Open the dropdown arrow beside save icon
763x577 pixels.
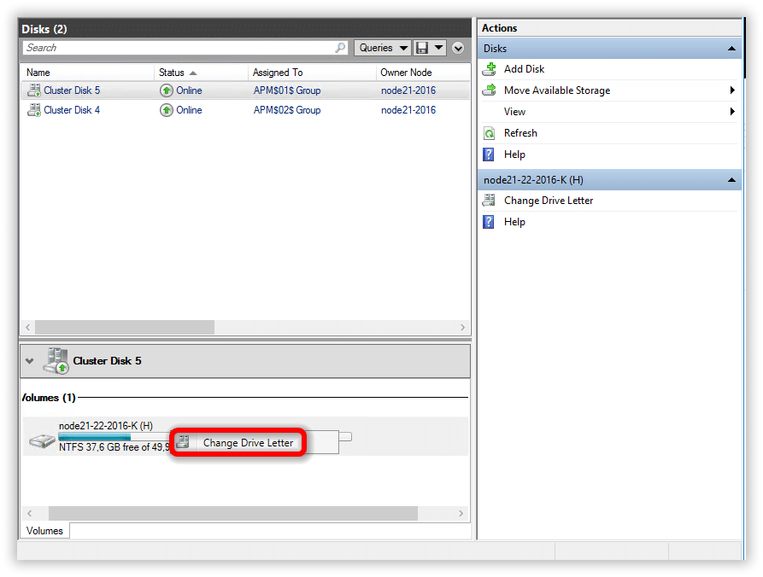click(x=438, y=48)
